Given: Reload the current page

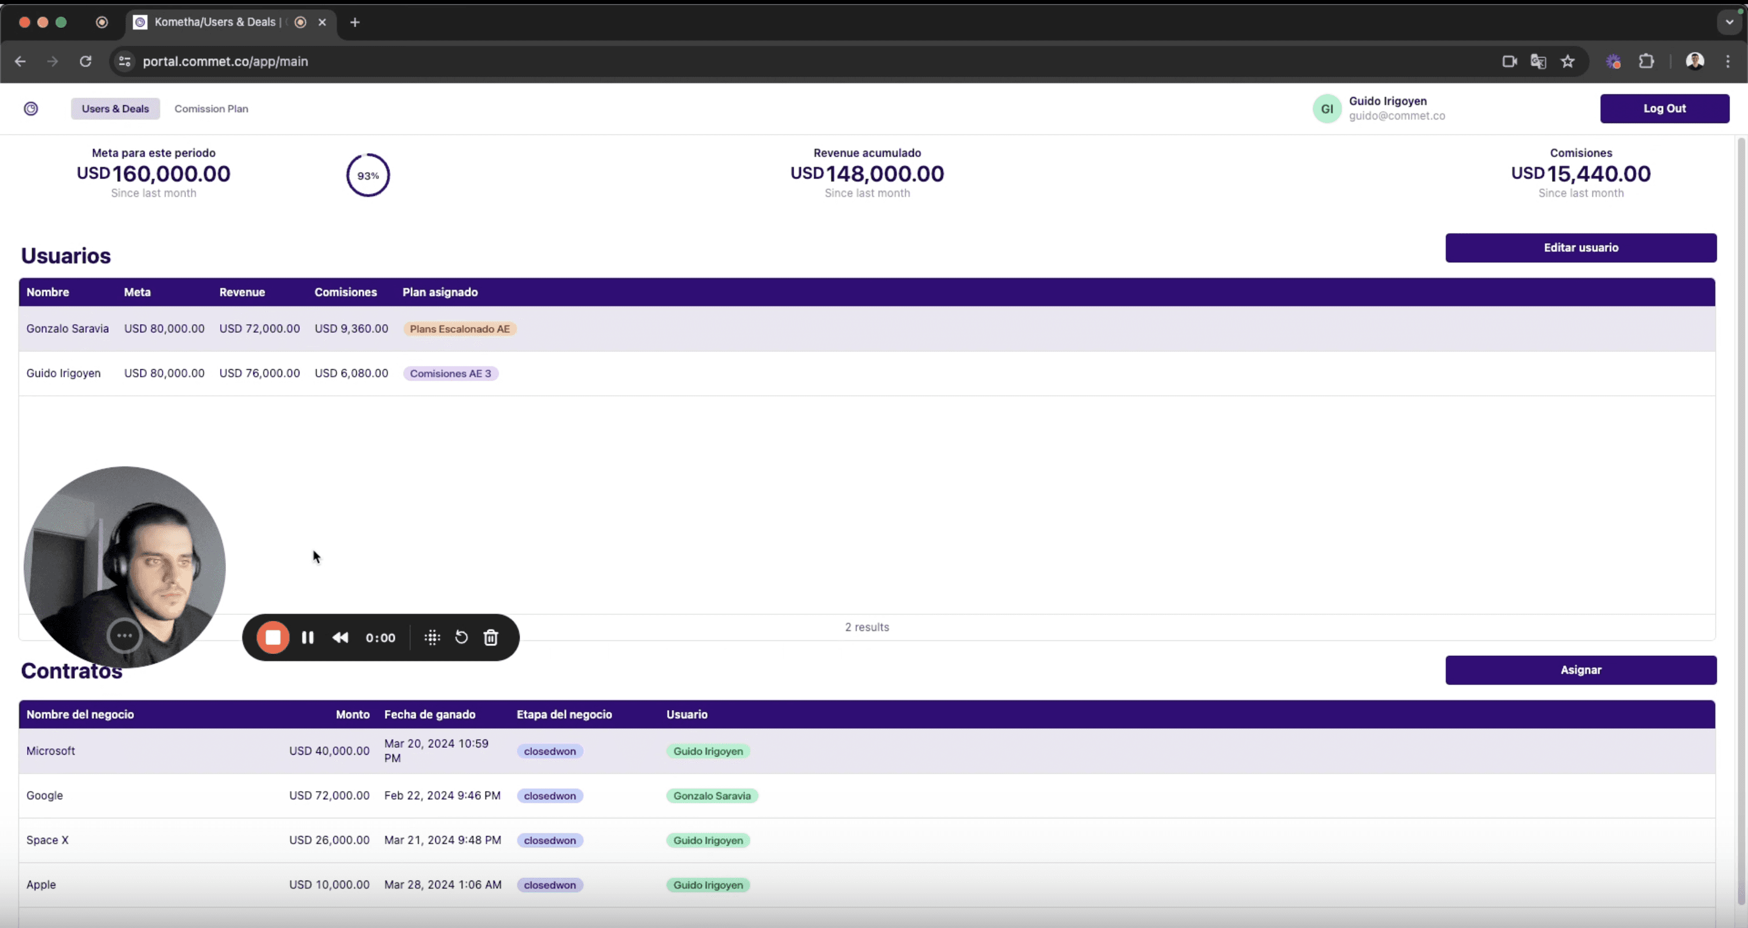Looking at the screenshot, I should [86, 62].
